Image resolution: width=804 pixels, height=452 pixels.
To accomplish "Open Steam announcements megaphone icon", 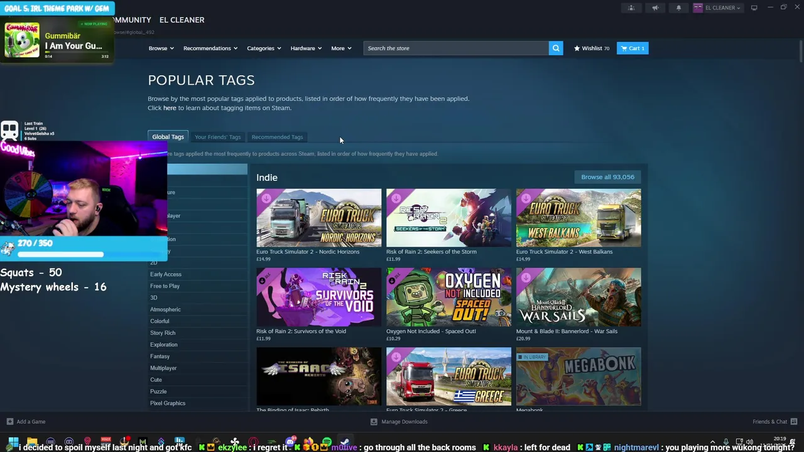I will [655, 8].
